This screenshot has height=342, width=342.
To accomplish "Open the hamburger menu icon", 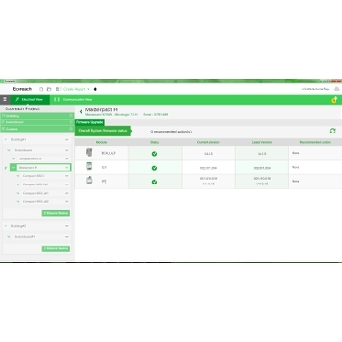I will (5, 99).
